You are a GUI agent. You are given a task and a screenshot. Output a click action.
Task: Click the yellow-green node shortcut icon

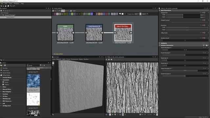click(72, 14)
